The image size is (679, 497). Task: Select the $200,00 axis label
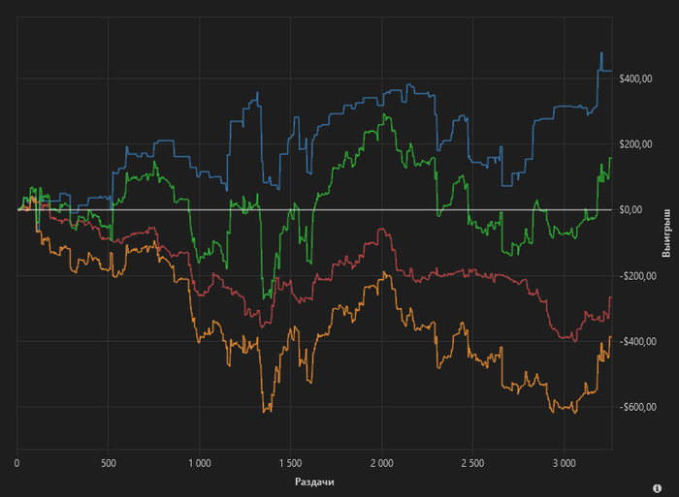click(x=635, y=144)
